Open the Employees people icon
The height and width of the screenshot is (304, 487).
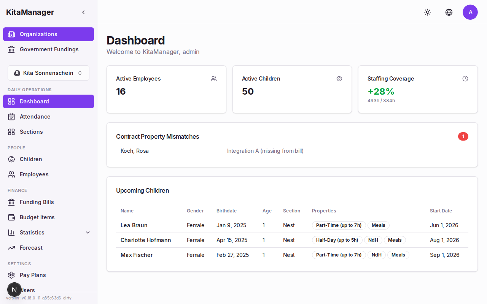(x=12, y=174)
